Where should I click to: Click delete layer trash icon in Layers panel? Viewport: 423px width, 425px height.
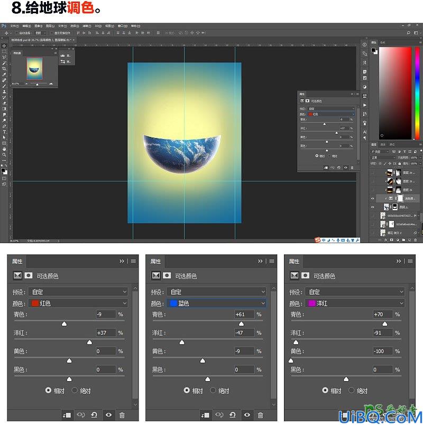(416, 240)
